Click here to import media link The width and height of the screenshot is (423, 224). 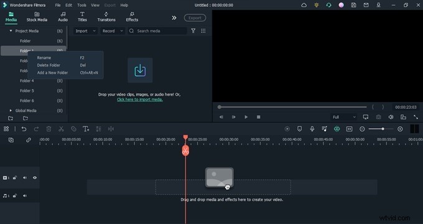[140, 100]
